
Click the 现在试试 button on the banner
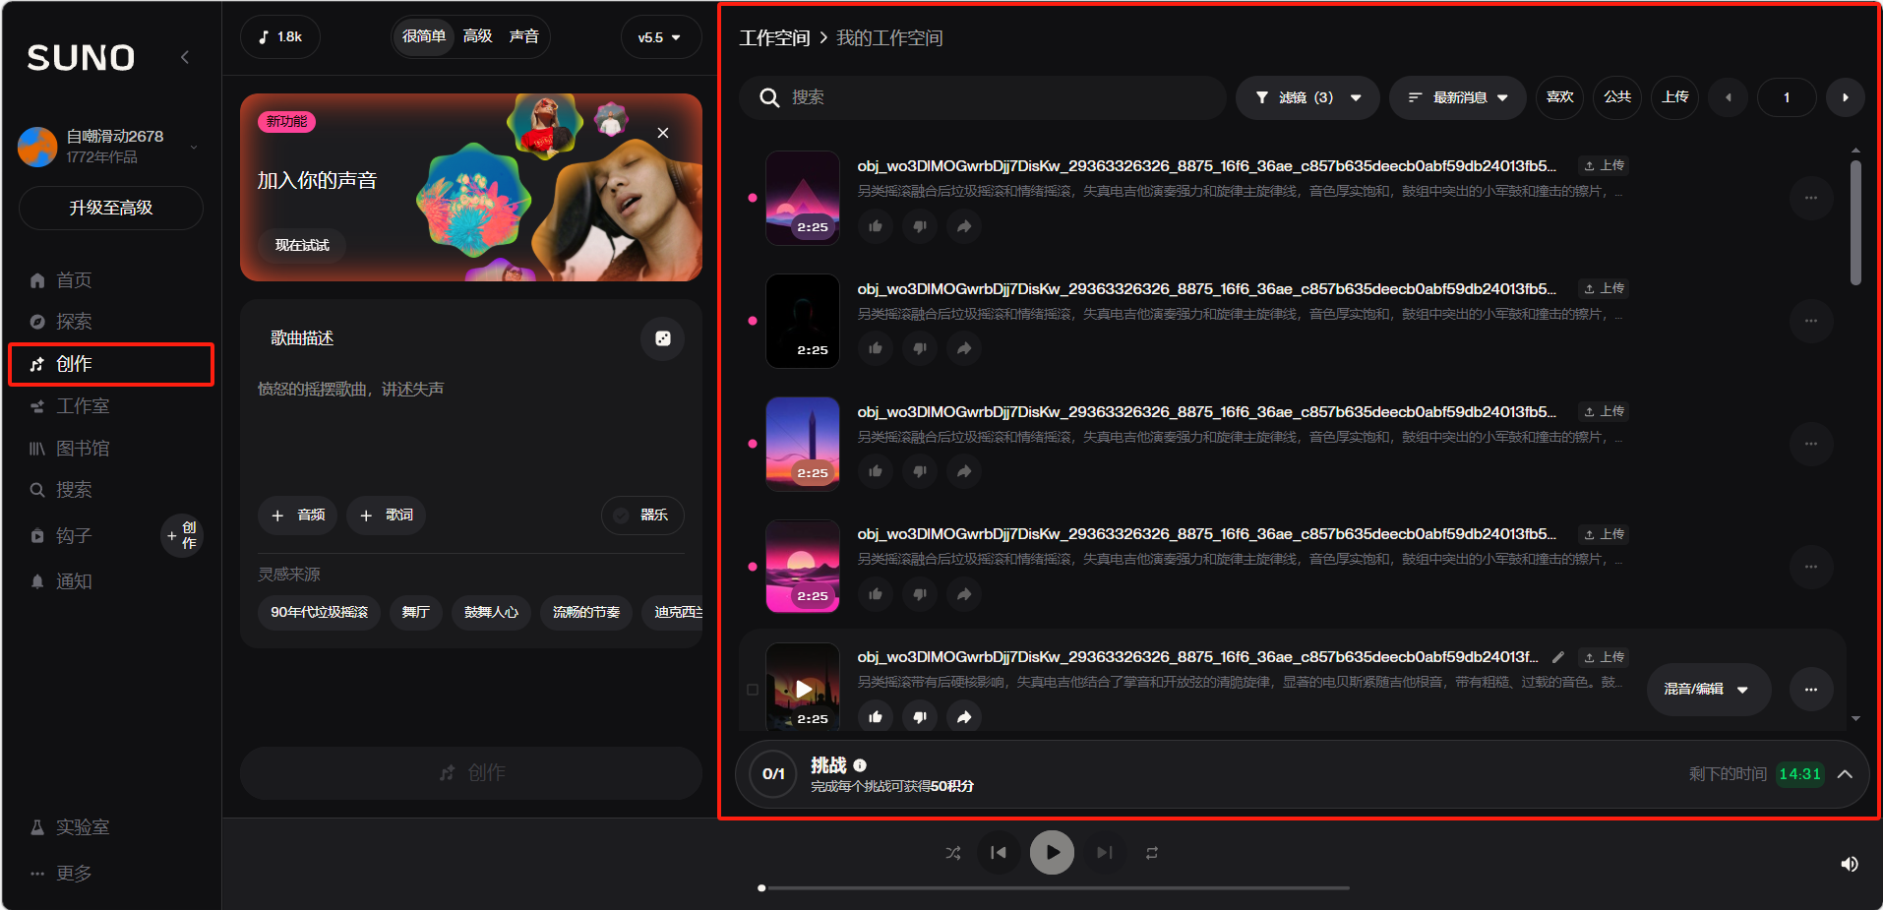pyautogui.click(x=302, y=245)
